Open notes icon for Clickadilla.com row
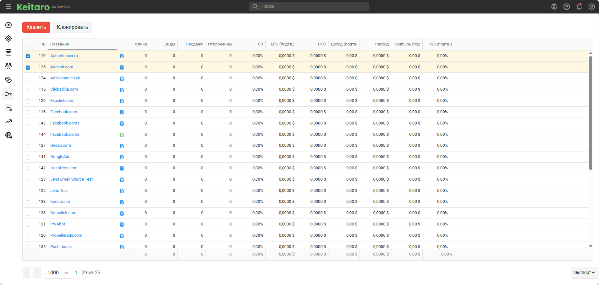This screenshot has height=285, width=599. pyautogui.click(x=122, y=90)
